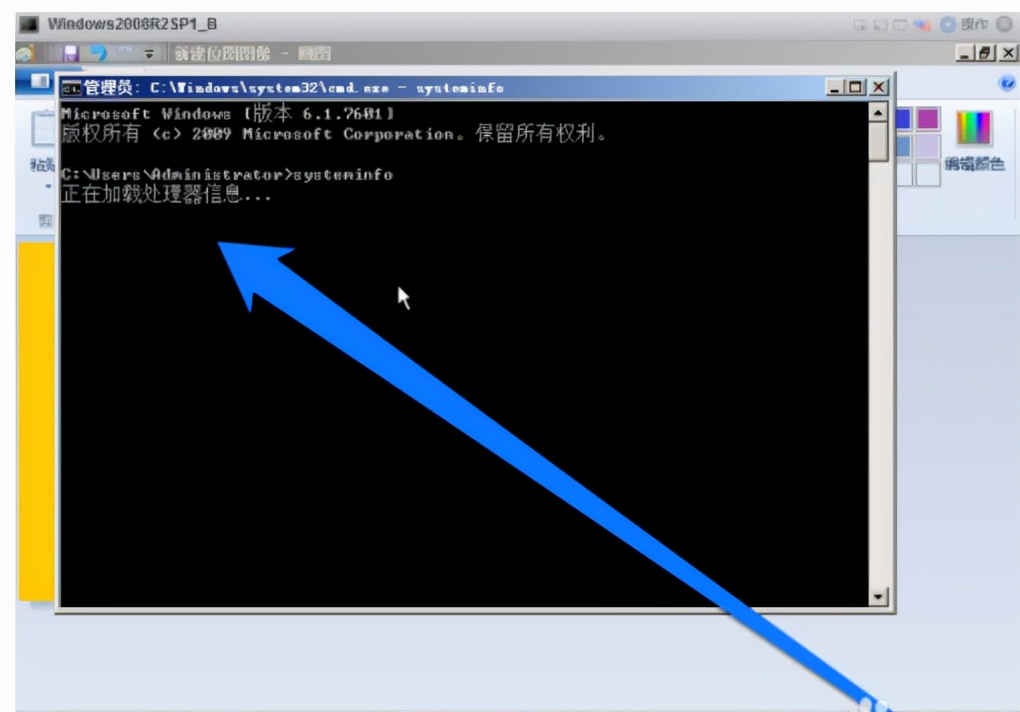
Task: Click the cmd scrollbar down arrow
Action: pyautogui.click(x=878, y=596)
